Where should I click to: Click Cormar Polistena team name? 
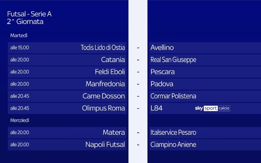pos(173,96)
